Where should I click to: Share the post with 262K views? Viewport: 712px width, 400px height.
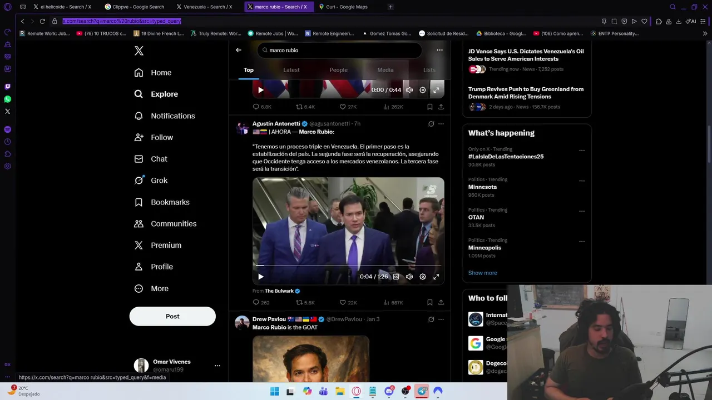[441, 107]
